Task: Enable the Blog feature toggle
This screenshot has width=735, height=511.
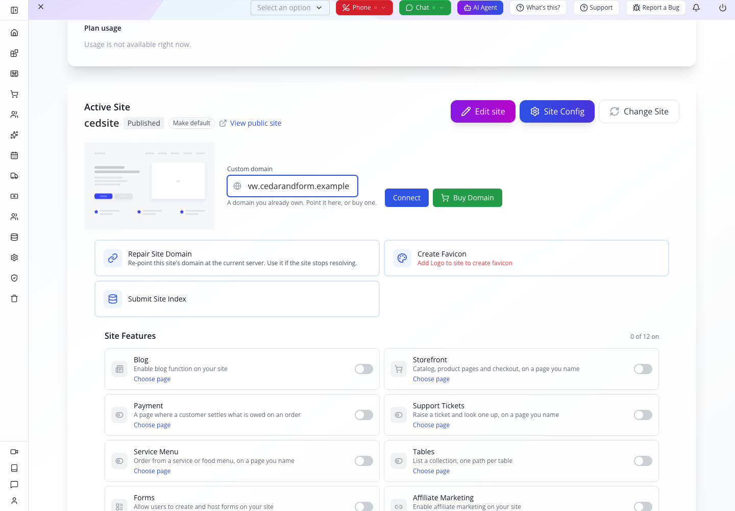Action: point(364,369)
